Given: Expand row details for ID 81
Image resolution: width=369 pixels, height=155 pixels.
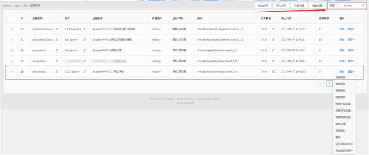Looking at the screenshot, I should click(12, 40).
